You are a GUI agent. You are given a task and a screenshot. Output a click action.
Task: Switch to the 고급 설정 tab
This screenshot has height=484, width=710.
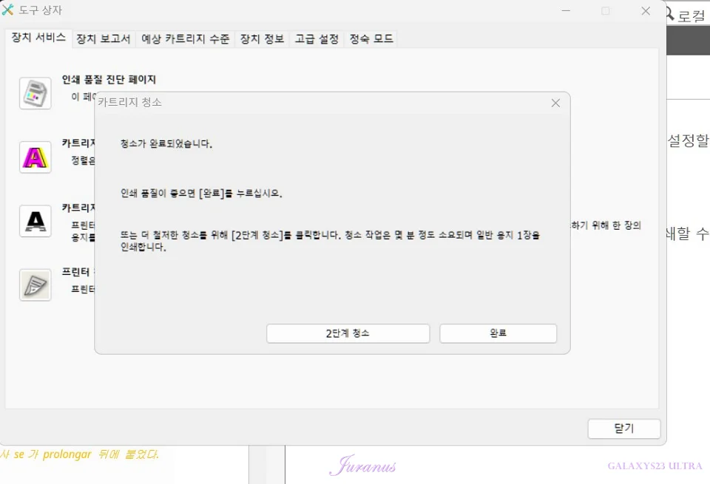click(x=316, y=38)
